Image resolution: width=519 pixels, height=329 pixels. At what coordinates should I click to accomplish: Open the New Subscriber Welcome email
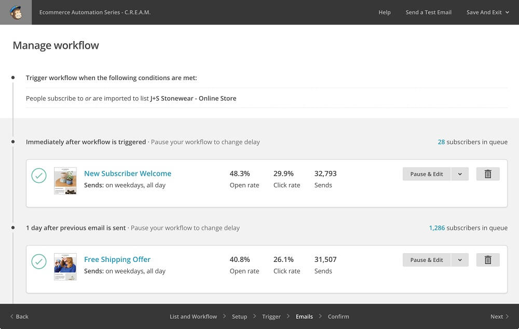[x=128, y=173]
